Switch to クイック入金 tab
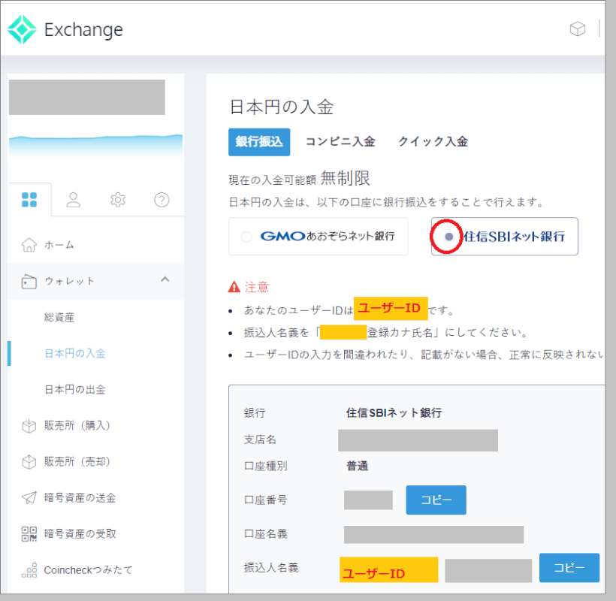The image size is (616, 601). 433,142
